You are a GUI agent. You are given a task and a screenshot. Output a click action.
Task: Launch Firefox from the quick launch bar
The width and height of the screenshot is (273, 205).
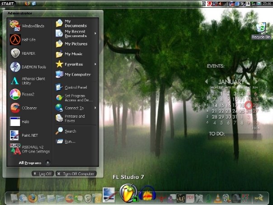tap(27, 3)
